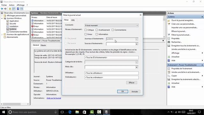Click Filtrer le journal actuel funnel icon

click(x=169, y=35)
